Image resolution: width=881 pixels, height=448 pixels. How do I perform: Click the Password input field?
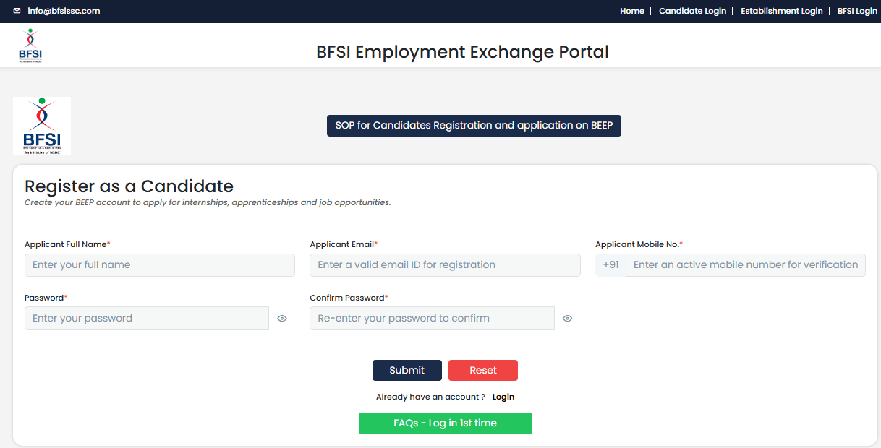(146, 318)
